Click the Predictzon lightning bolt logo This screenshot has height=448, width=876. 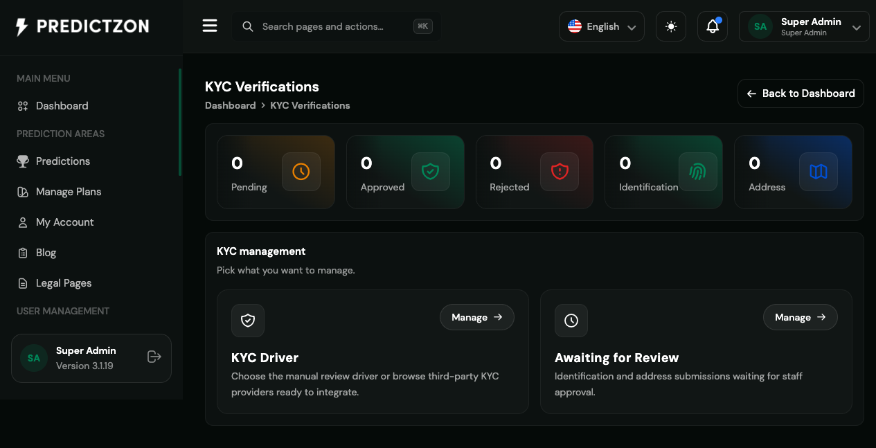pos(22,27)
